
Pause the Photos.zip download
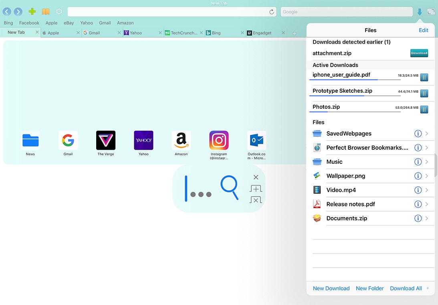tap(424, 109)
